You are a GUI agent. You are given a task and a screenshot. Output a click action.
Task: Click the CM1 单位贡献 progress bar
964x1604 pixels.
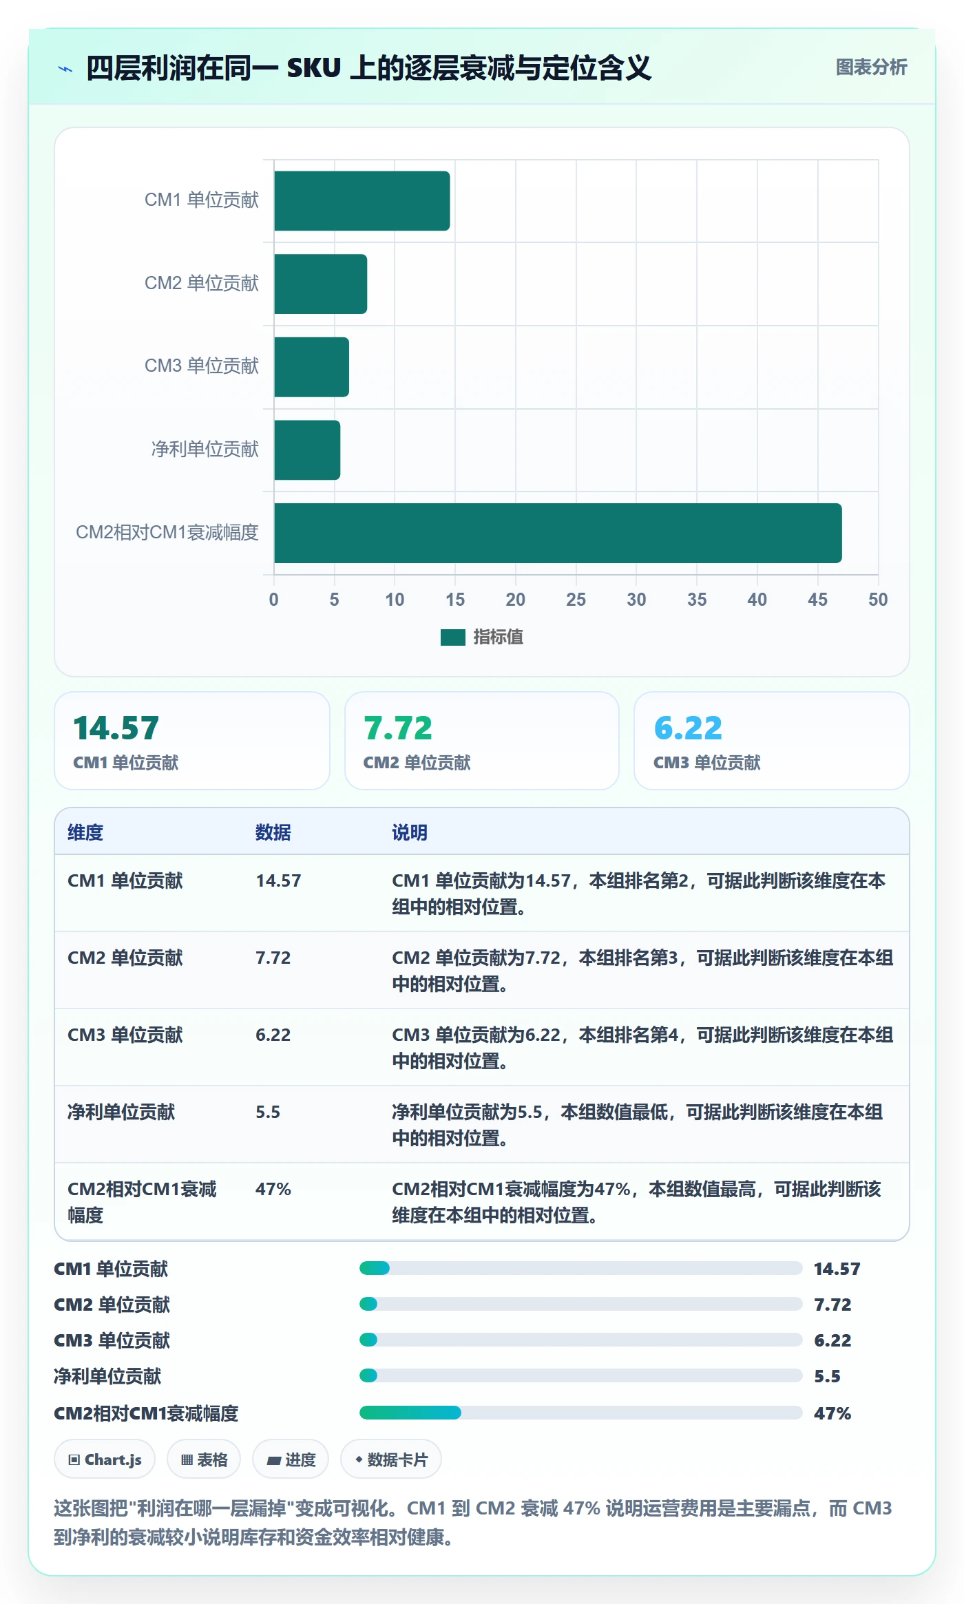[x=580, y=1268]
